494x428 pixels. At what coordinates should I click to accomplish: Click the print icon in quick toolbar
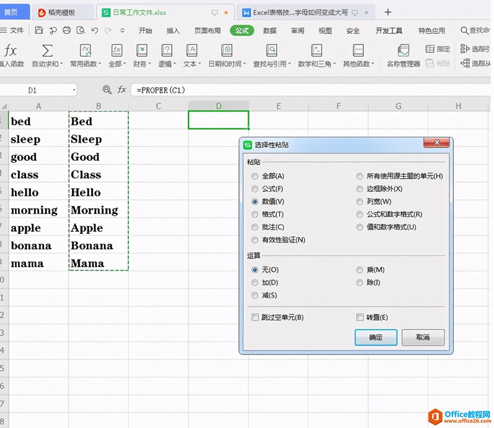(x=66, y=30)
